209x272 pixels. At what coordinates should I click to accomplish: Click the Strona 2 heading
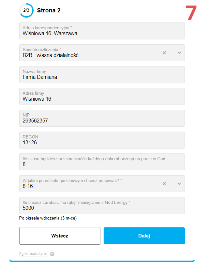pos(49,10)
